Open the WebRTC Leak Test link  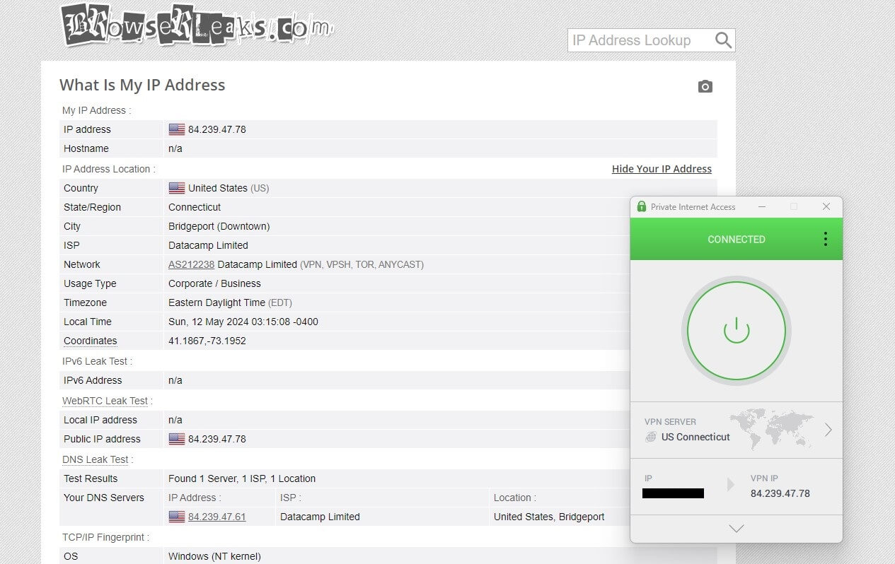click(105, 401)
